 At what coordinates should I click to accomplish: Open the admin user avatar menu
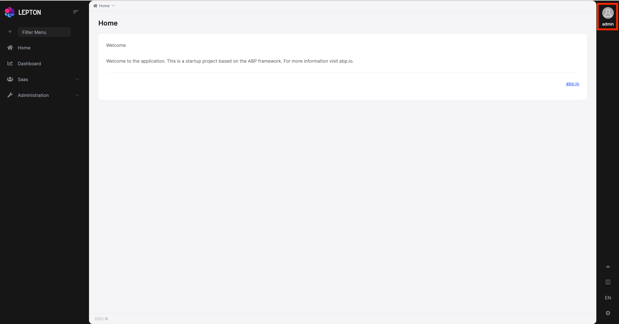coord(608,13)
